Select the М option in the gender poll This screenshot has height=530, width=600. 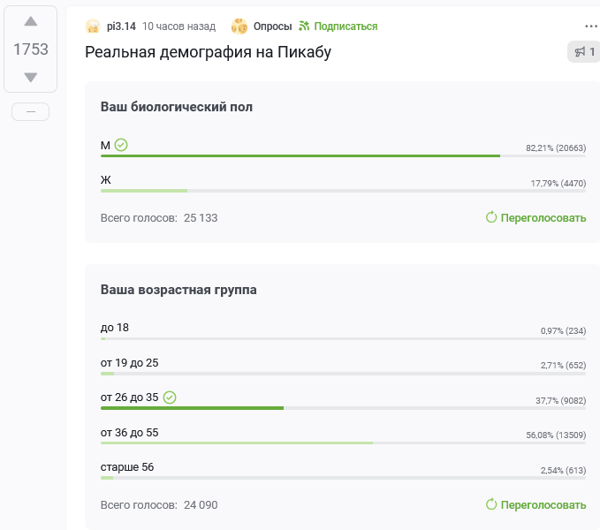click(x=106, y=145)
